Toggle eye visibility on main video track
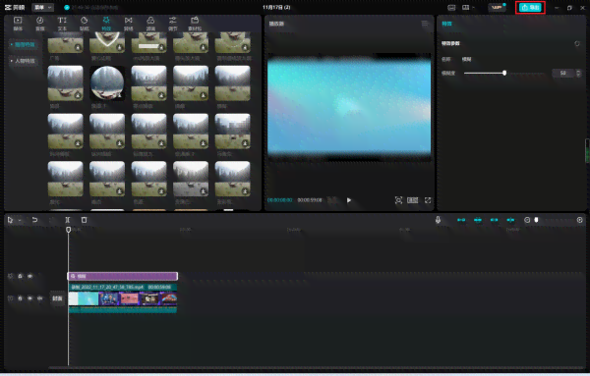Viewport: 590px width, 376px height. pos(30,298)
